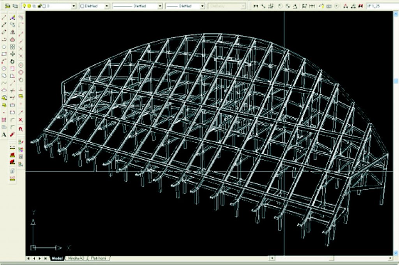Click the Snap to Midpoint icon
The width and height of the screenshot is (399, 265).
tap(21, 41)
